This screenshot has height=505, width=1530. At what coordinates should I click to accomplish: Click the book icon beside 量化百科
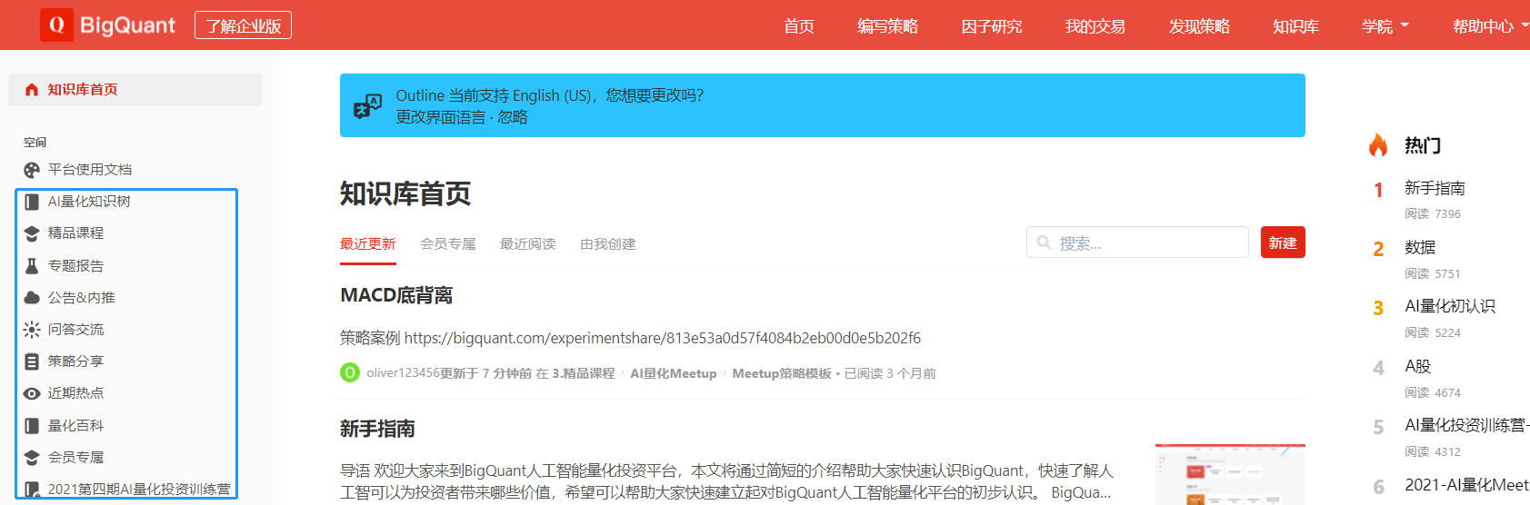point(32,426)
